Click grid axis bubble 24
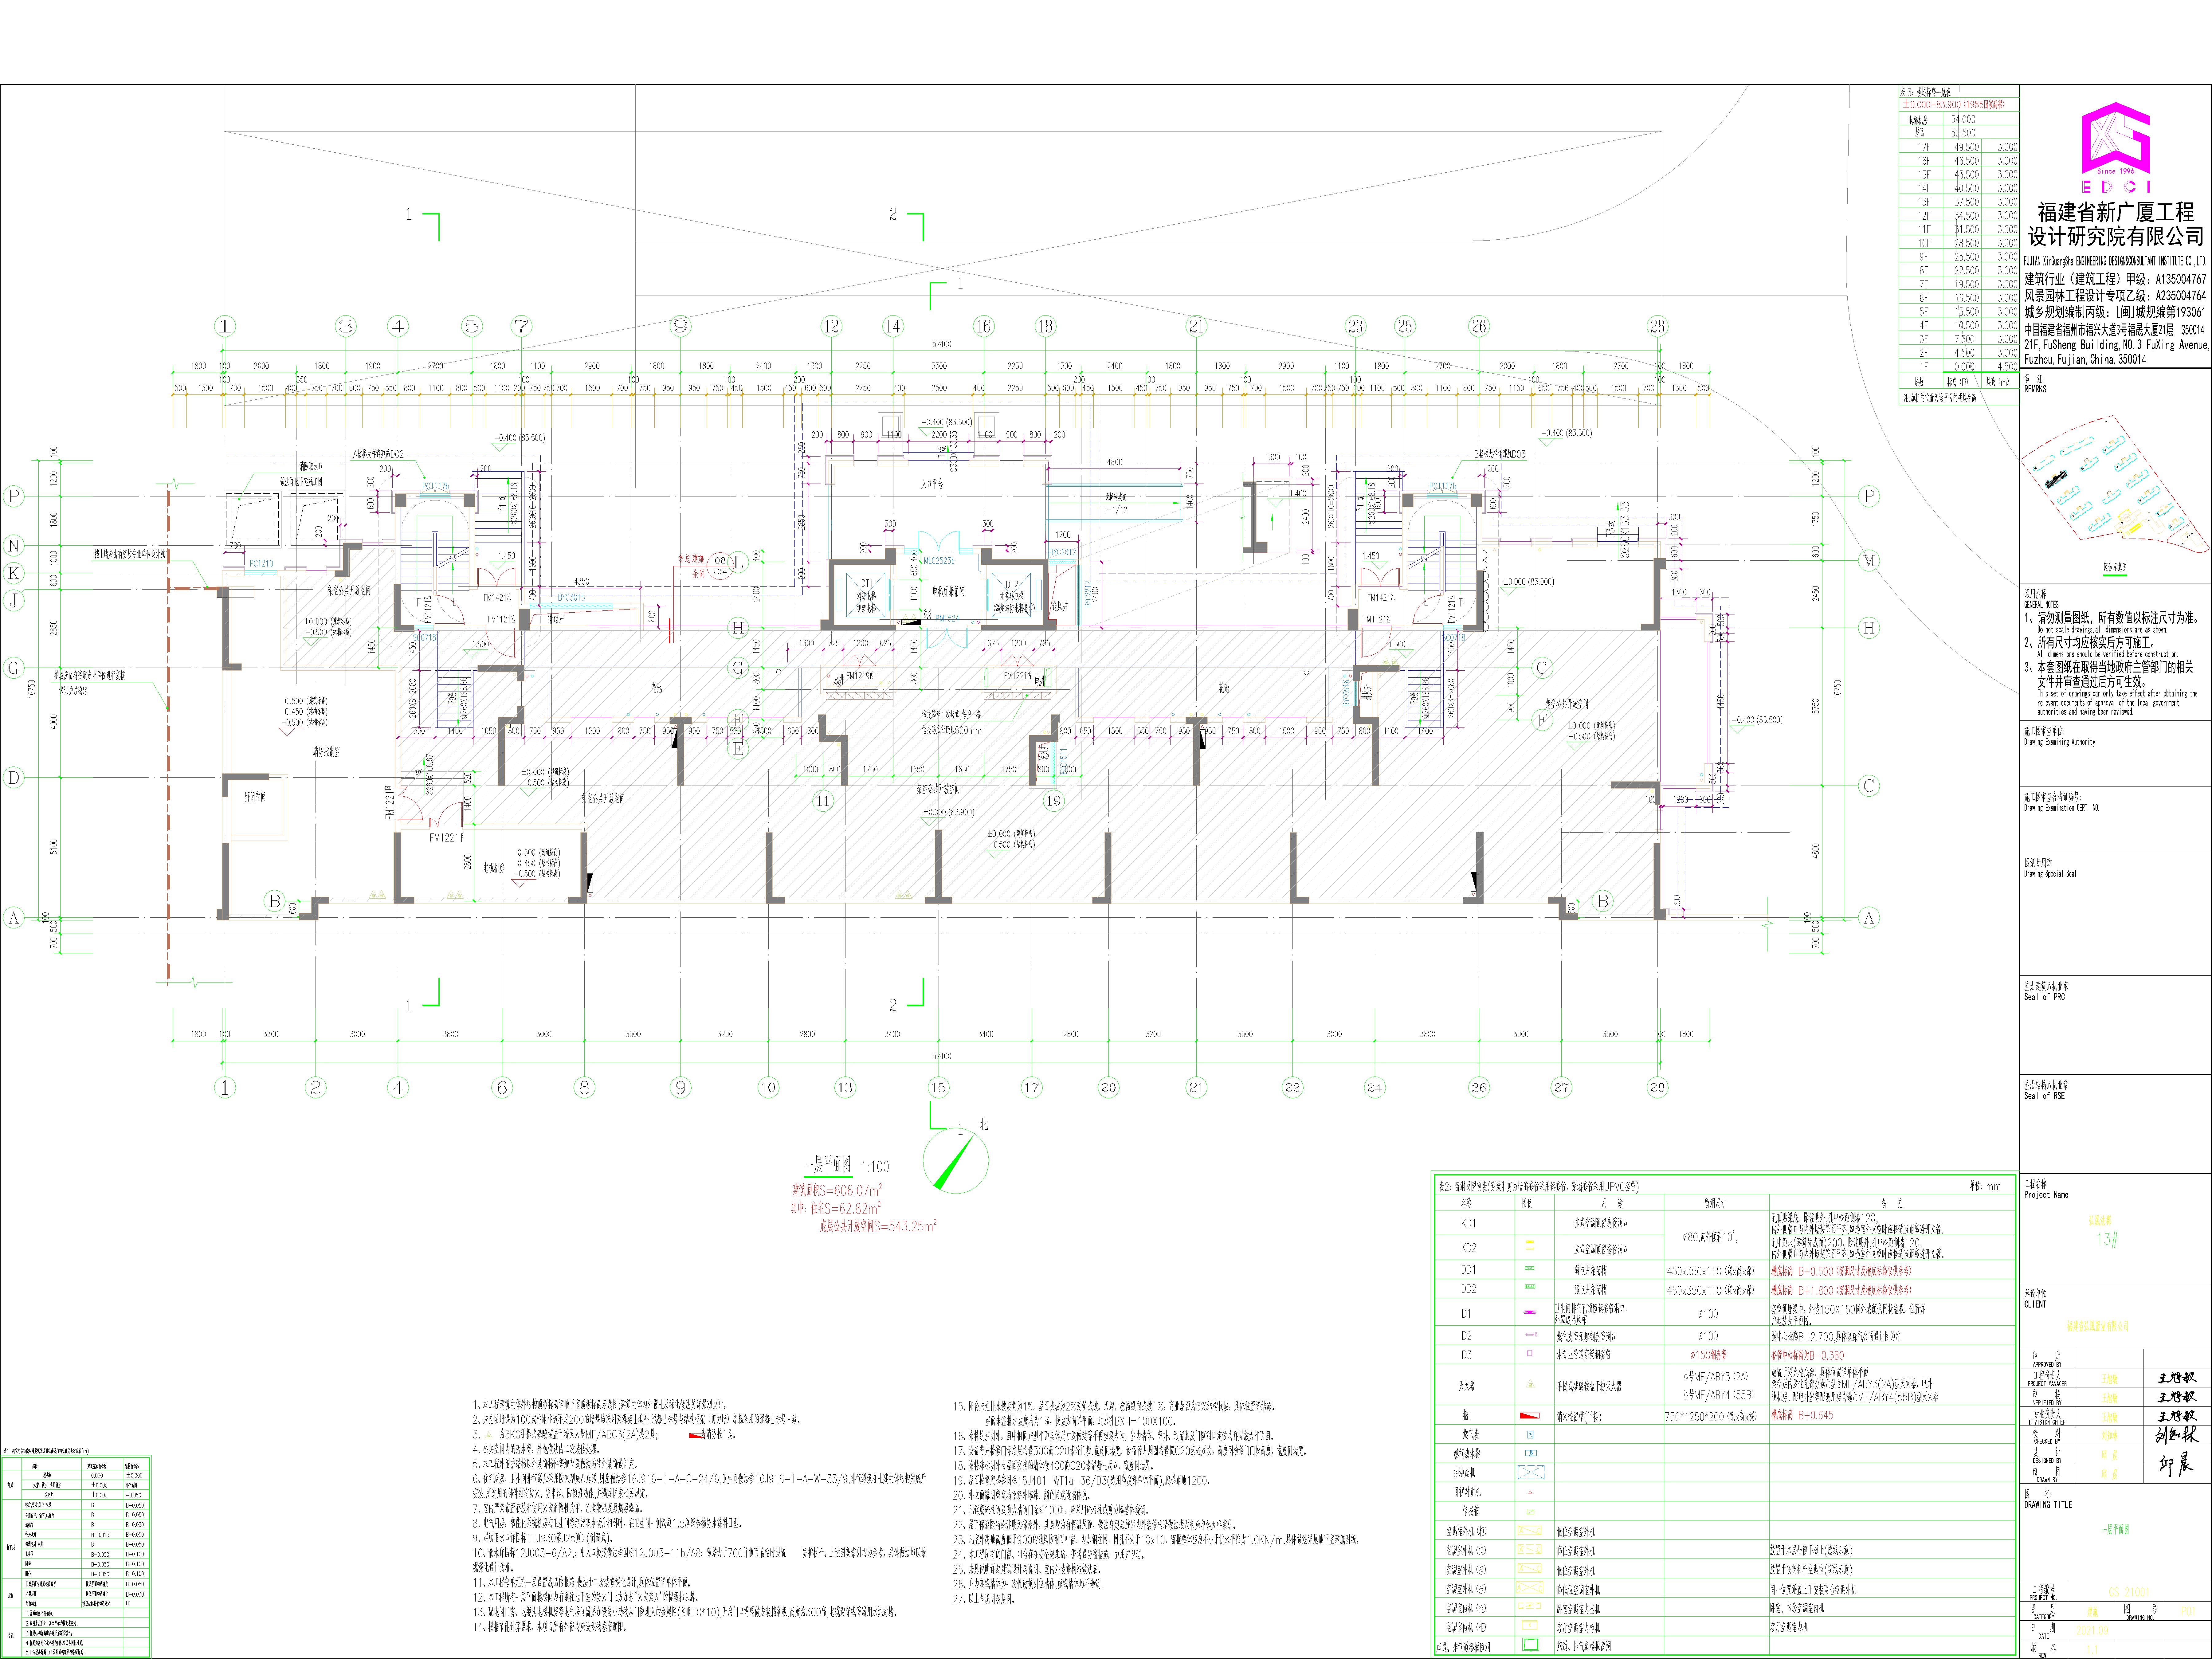Viewport: 2212px width, 1659px height. (1375, 1087)
